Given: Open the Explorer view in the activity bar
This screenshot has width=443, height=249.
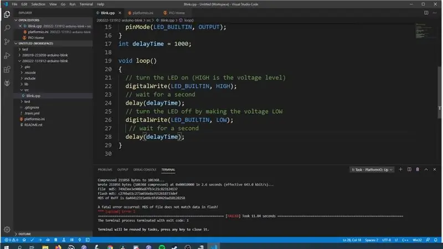Looking at the screenshot, I should tap(7, 14).
